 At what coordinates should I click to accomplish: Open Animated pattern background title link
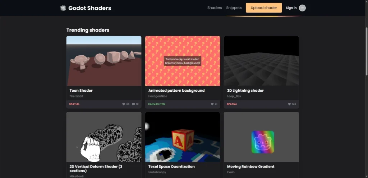176,90
